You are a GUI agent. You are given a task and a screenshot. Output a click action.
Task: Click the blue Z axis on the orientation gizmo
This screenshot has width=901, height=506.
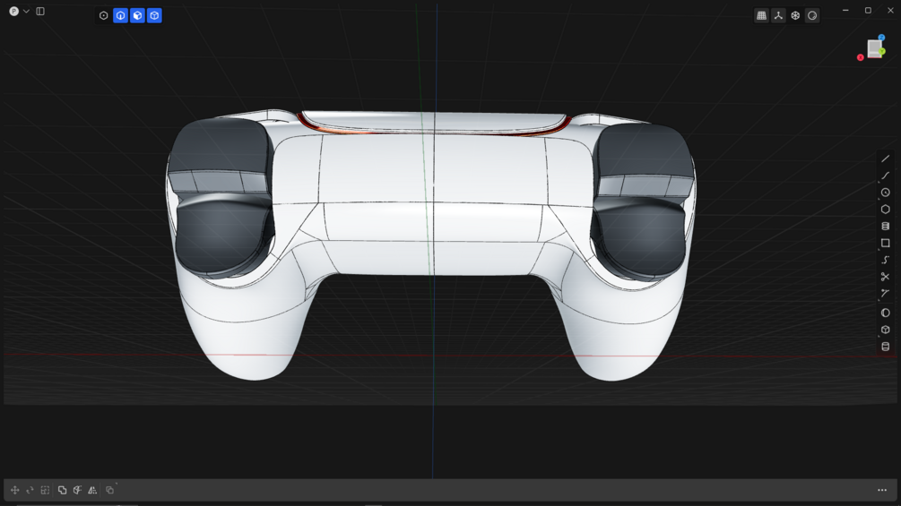pyautogui.click(x=881, y=38)
